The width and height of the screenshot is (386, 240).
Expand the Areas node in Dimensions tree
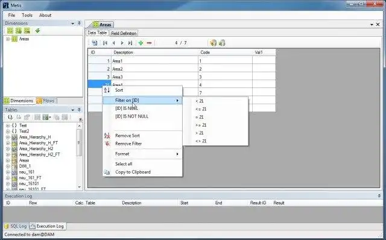coord(8,39)
